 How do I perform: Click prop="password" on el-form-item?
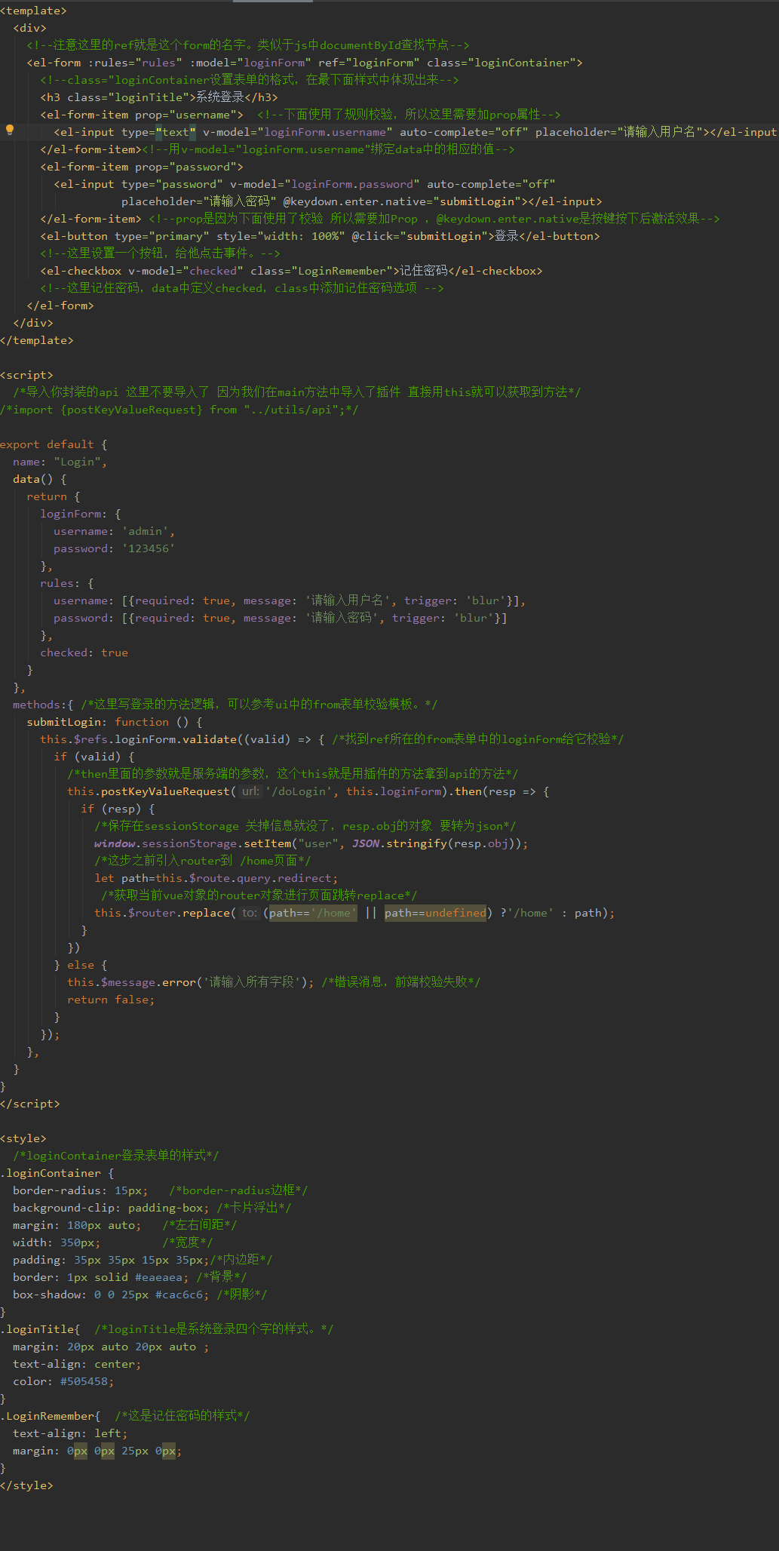[186, 167]
